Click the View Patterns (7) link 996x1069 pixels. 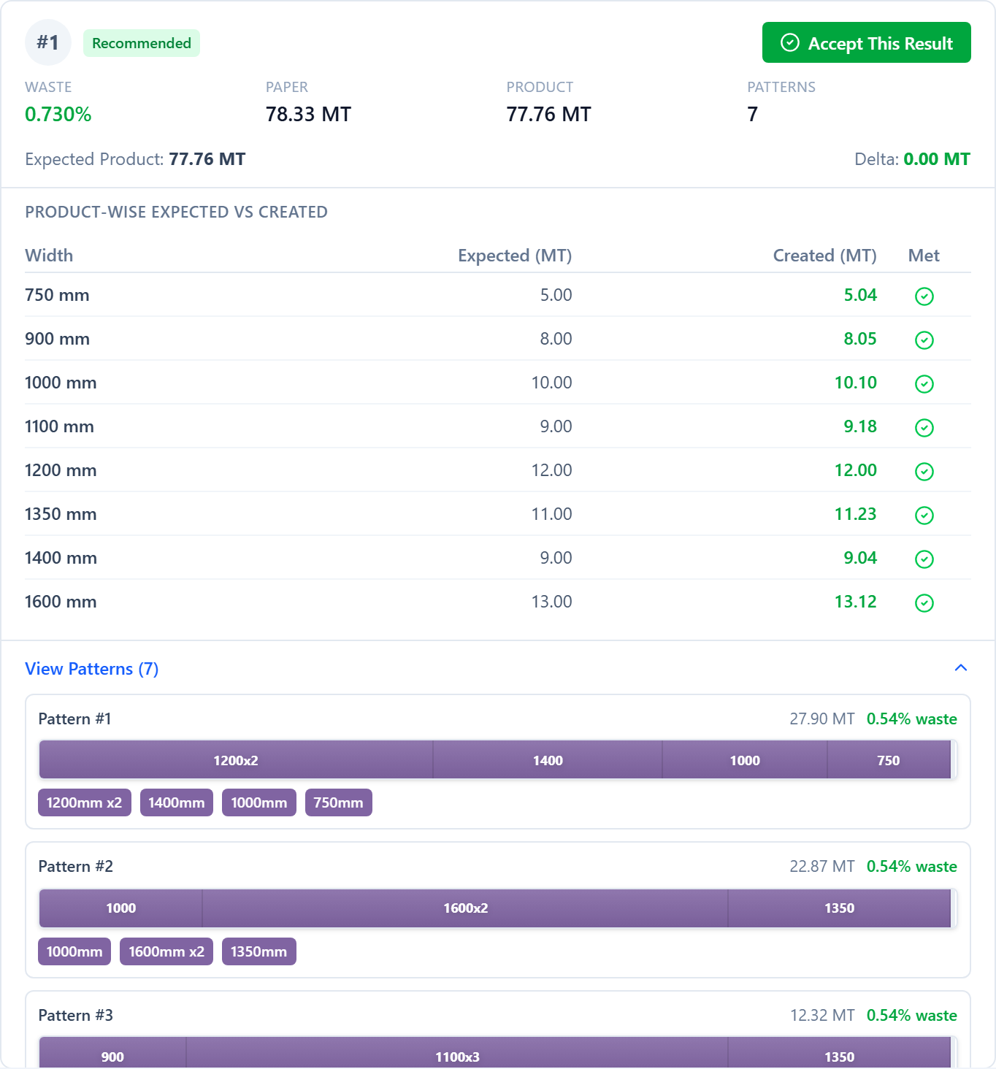click(x=92, y=669)
